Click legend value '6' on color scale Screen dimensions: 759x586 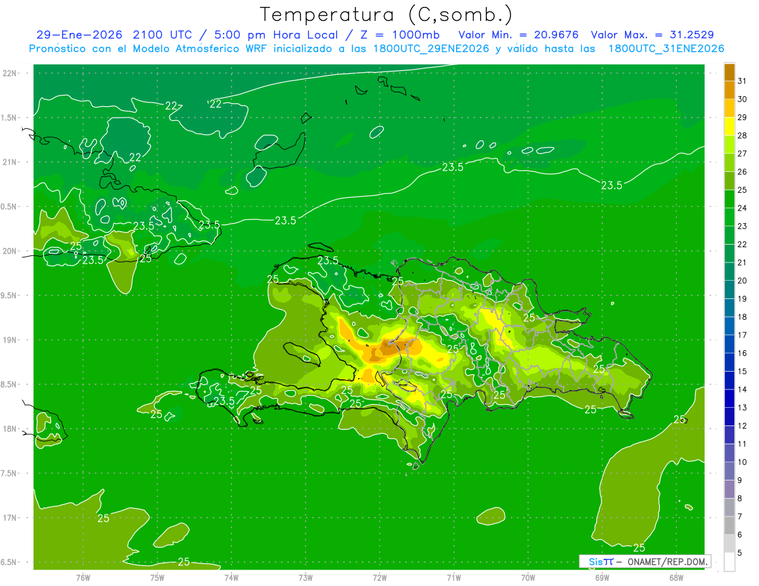point(740,535)
